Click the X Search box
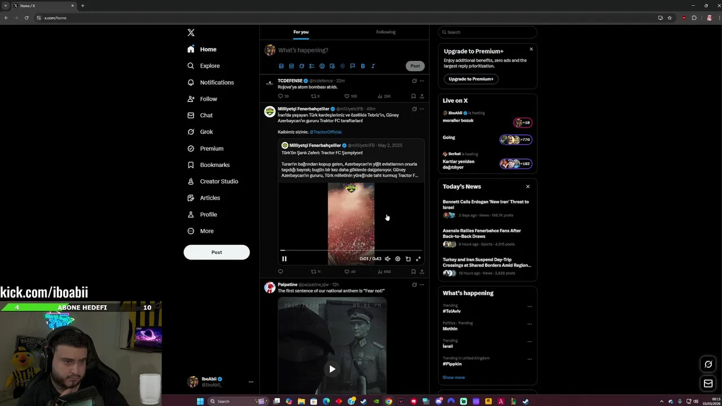The height and width of the screenshot is (406, 722). [488, 32]
